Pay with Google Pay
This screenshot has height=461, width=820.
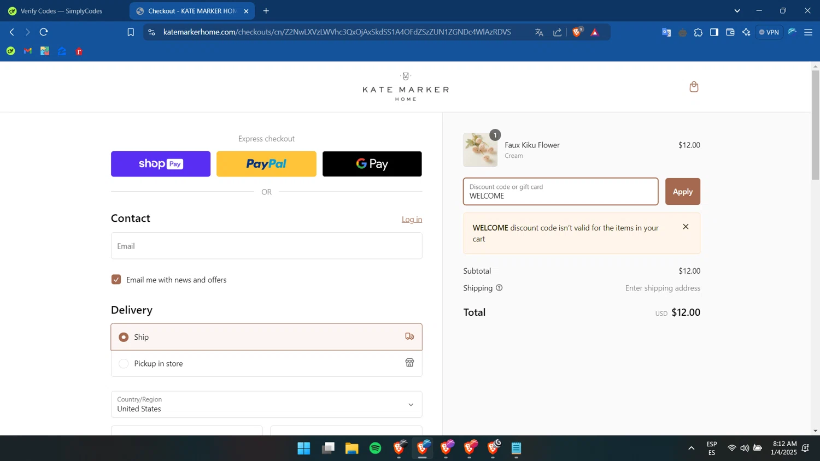(x=372, y=164)
